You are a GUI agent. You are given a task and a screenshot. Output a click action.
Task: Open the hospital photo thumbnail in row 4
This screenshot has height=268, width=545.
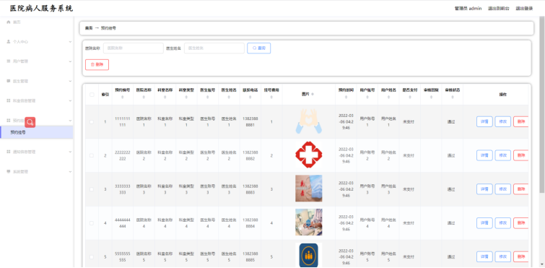(309, 222)
